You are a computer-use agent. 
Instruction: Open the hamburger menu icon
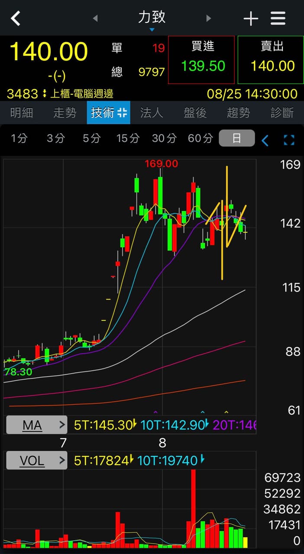(x=278, y=18)
